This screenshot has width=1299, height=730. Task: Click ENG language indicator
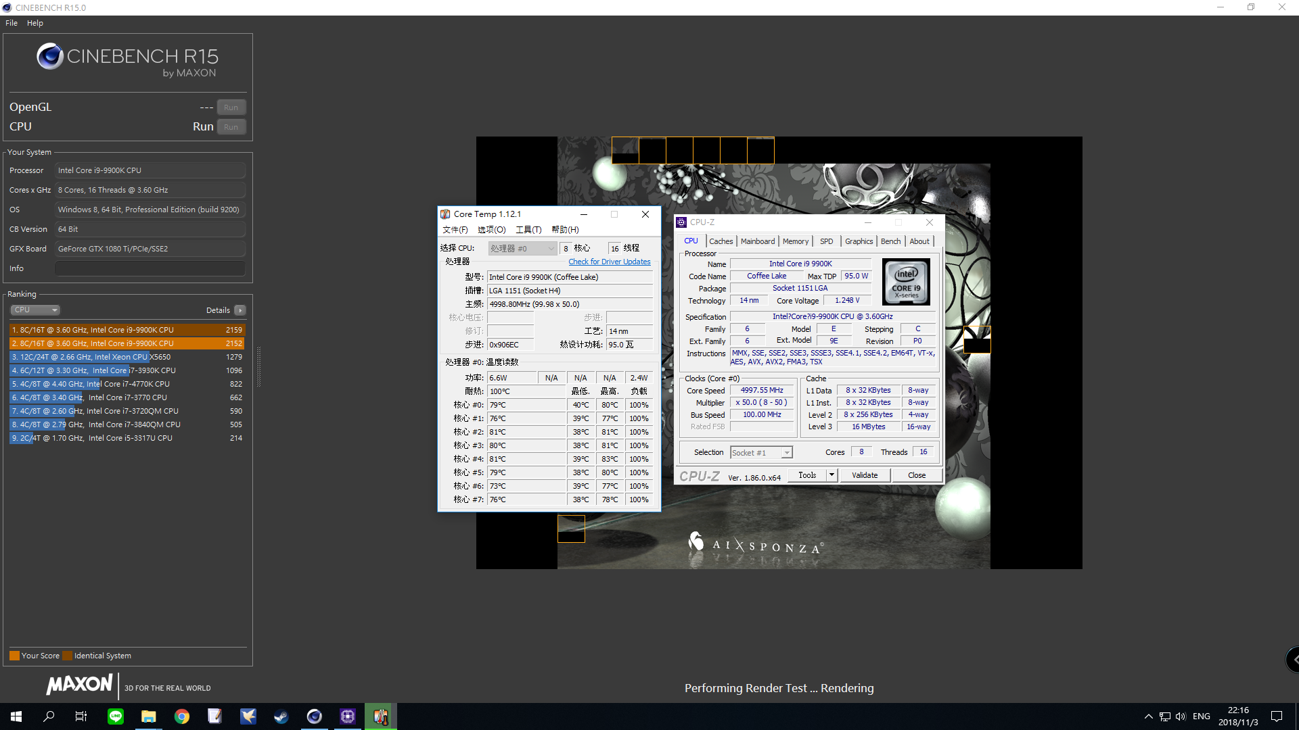[x=1202, y=716]
